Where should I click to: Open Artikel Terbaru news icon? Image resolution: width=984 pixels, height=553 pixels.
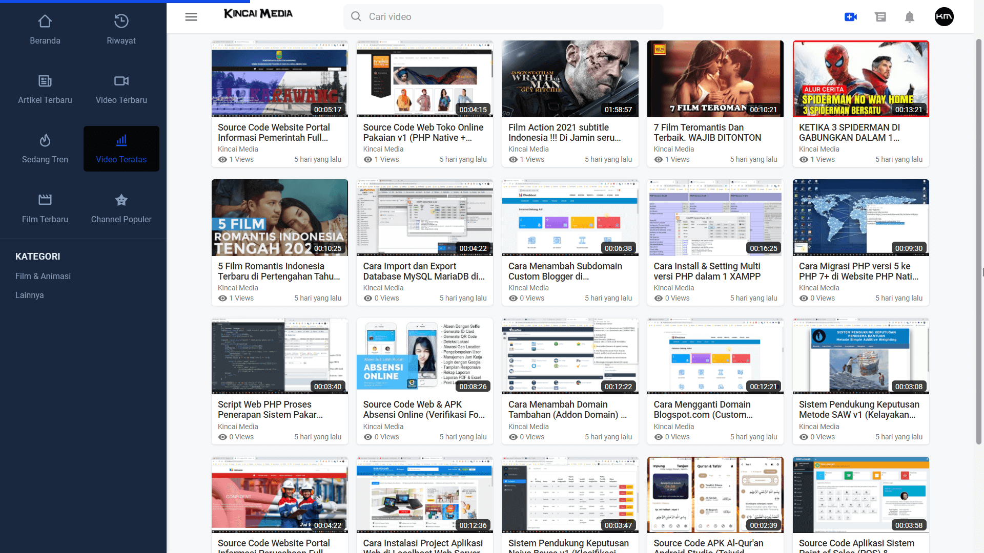pos(45,81)
